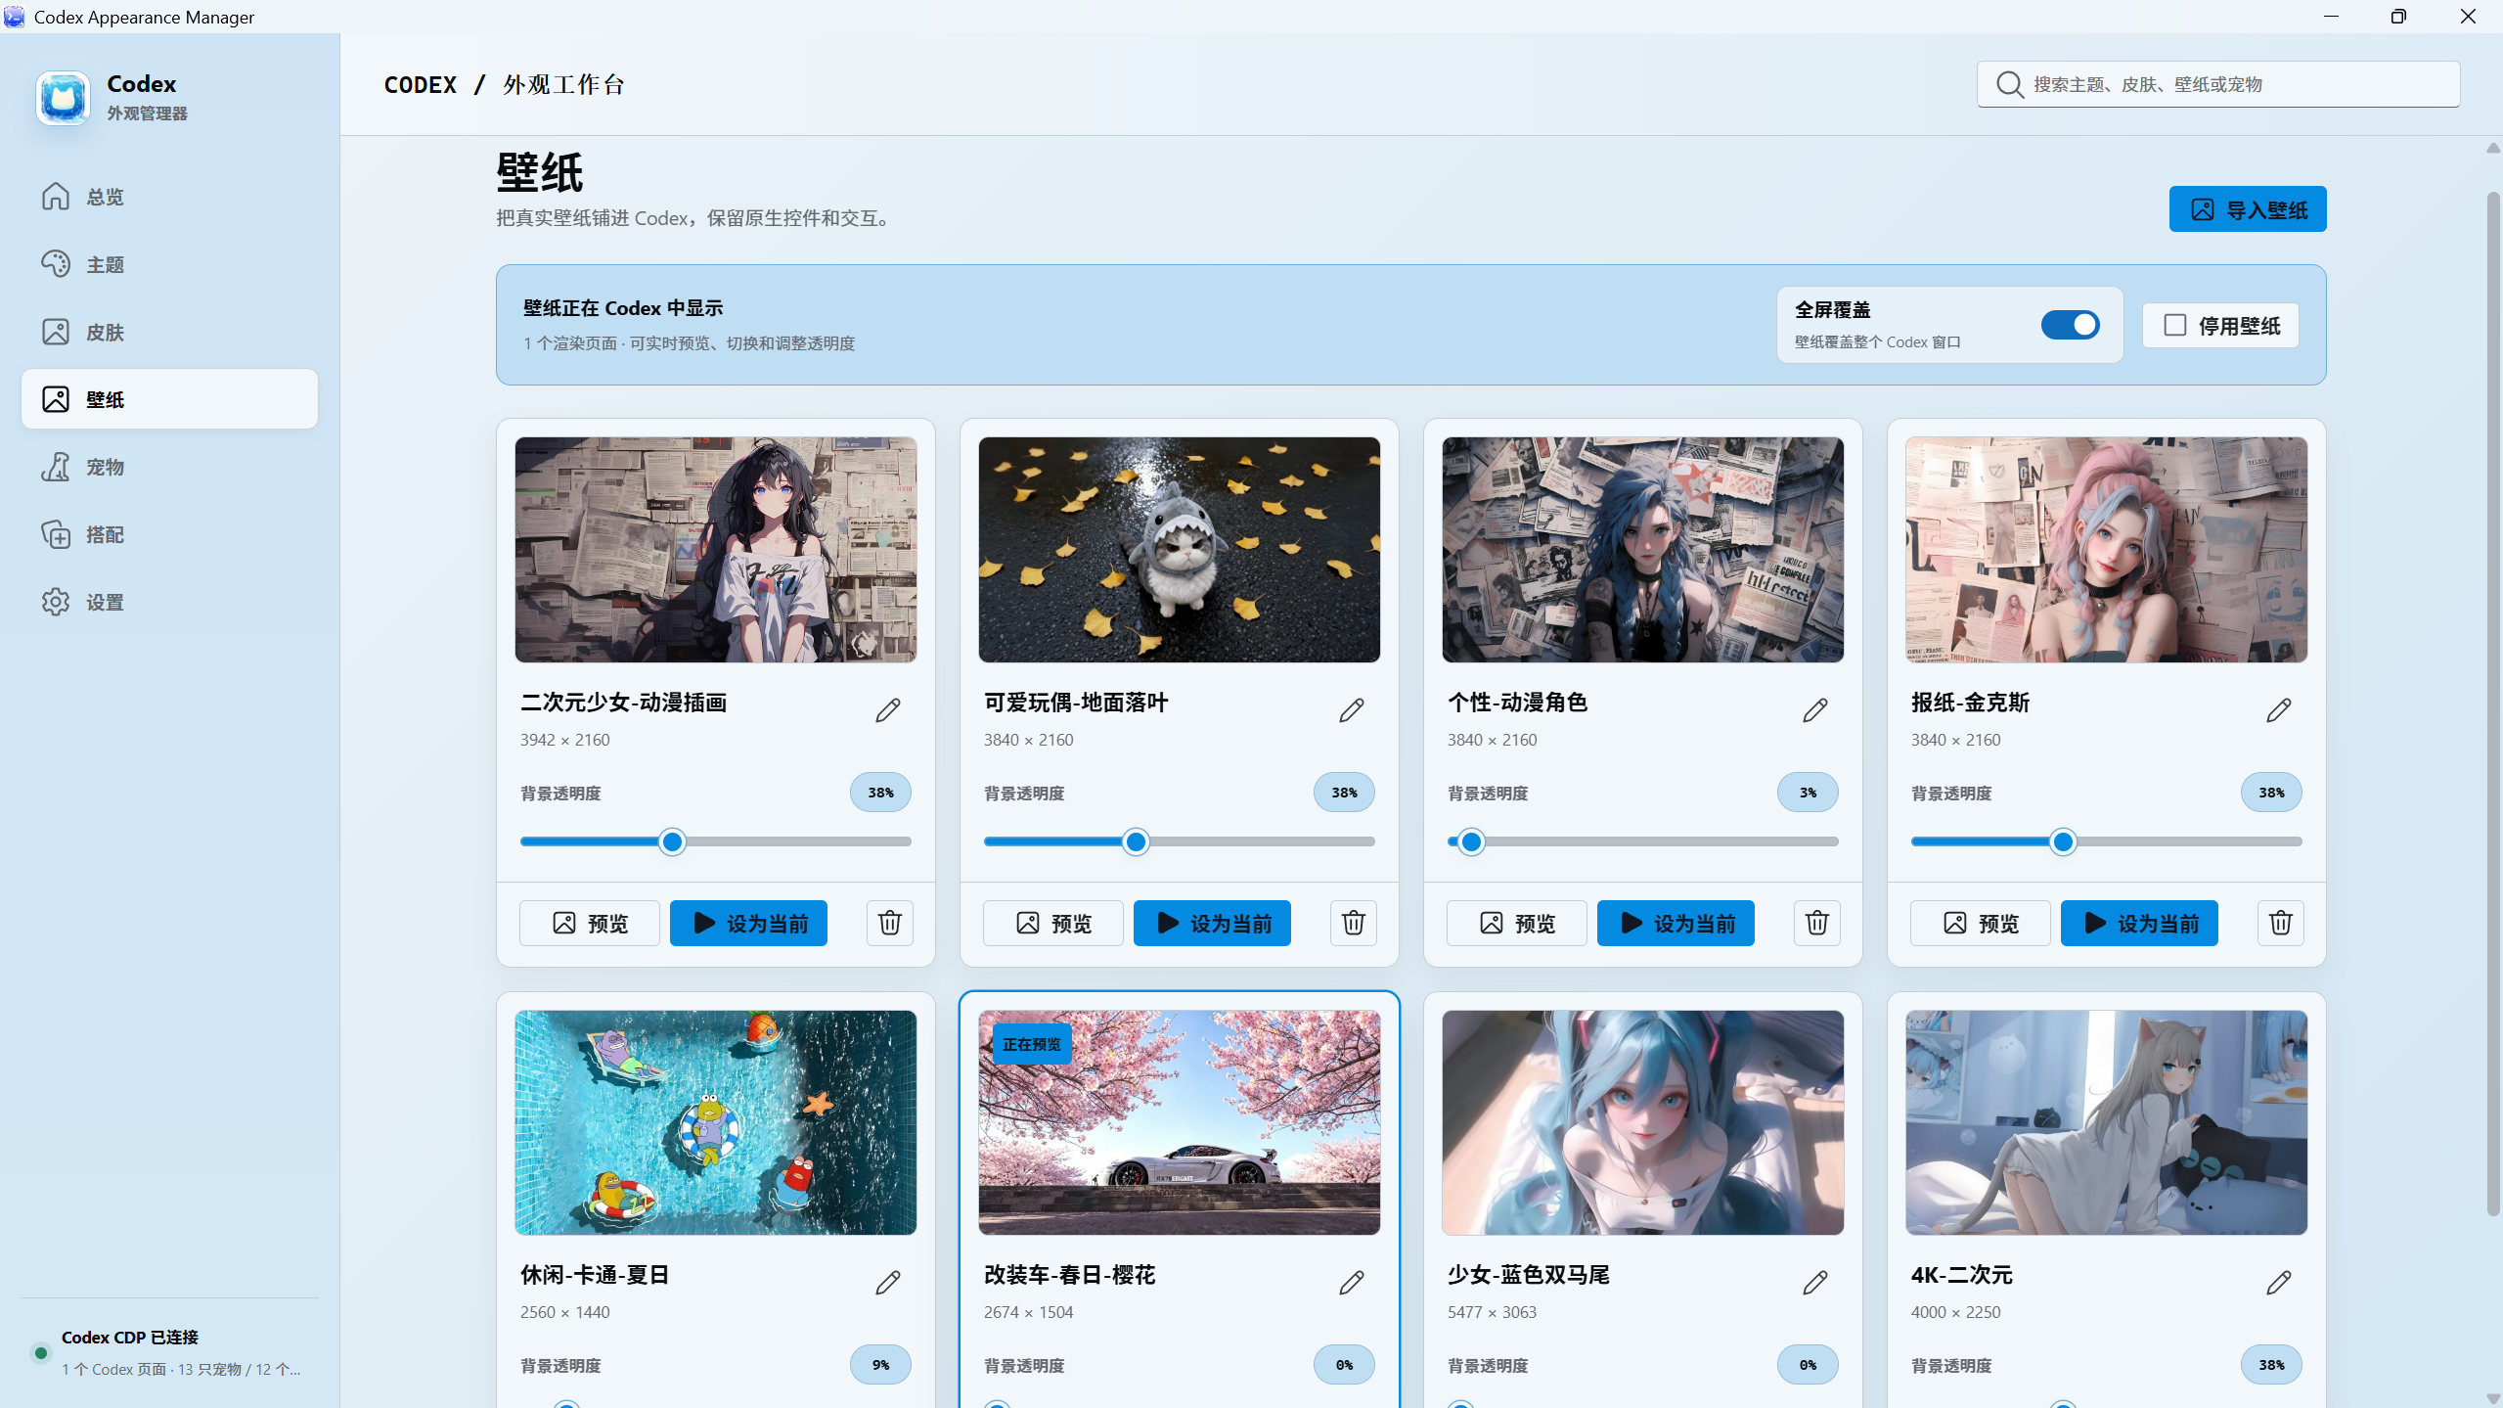Click the title bar app icon
The width and height of the screenshot is (2503, 1408).
[x=15, y=17]
